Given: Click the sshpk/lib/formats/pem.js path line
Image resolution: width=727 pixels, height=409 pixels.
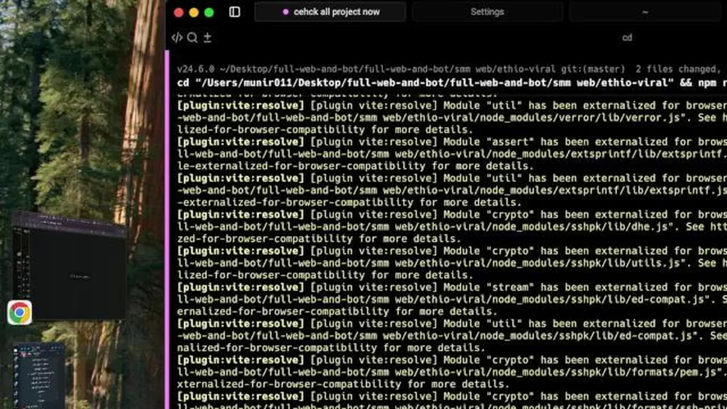Looking at the screenshot, I should pos(452,372).
